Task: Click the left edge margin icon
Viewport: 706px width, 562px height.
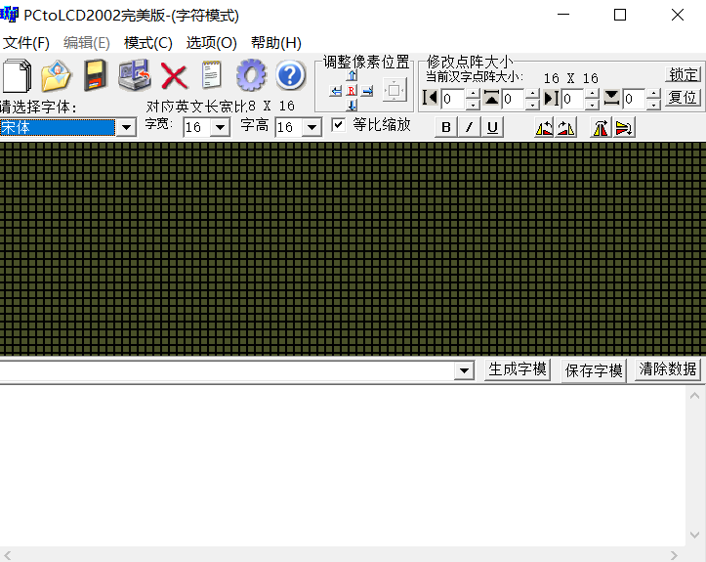Action: (x=430, y=98)
